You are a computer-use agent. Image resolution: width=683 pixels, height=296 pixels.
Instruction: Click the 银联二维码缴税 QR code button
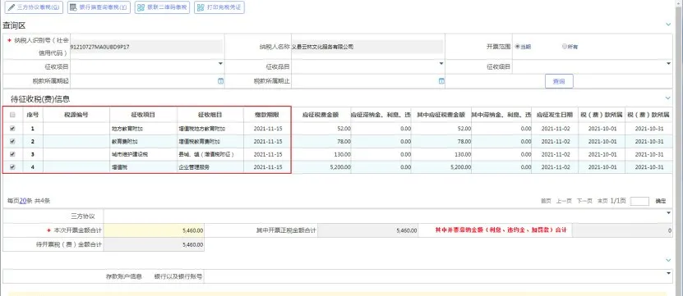click(163, 7)
